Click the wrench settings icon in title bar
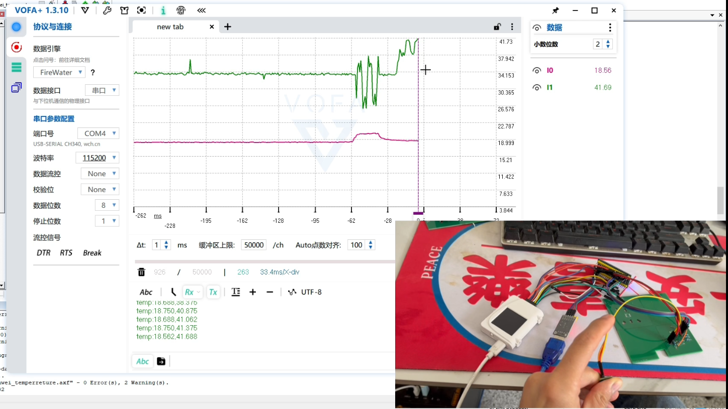This screenshot has height=409, width=728. pos(107,11)
